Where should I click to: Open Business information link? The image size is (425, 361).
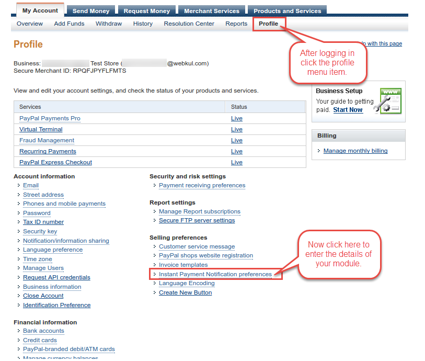[x=52, y=287]
